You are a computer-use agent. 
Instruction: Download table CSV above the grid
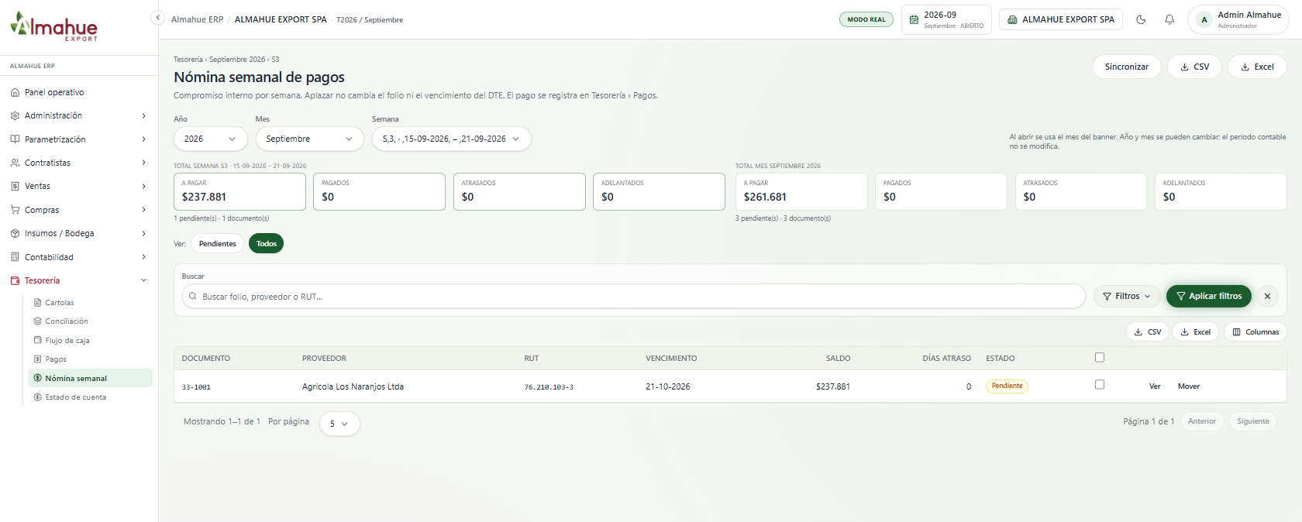(x=1148, y=332)
